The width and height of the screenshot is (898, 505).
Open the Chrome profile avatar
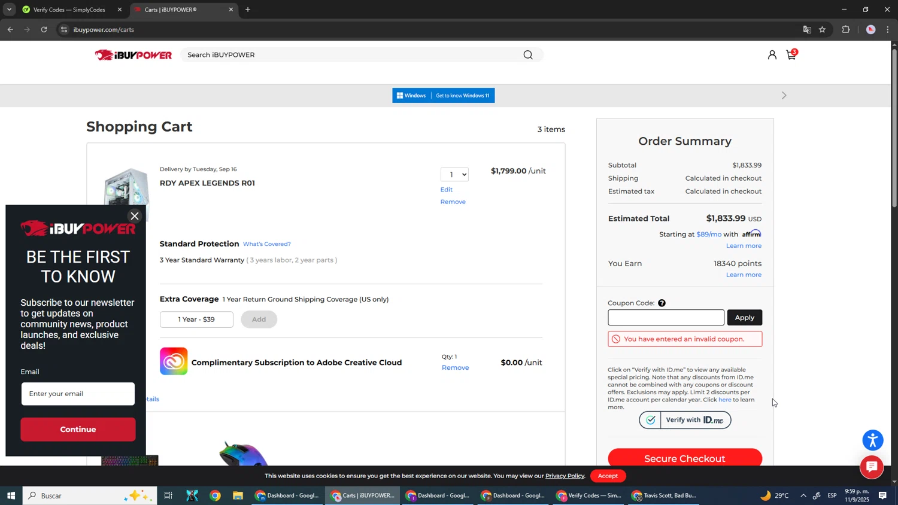pos(871,29)
